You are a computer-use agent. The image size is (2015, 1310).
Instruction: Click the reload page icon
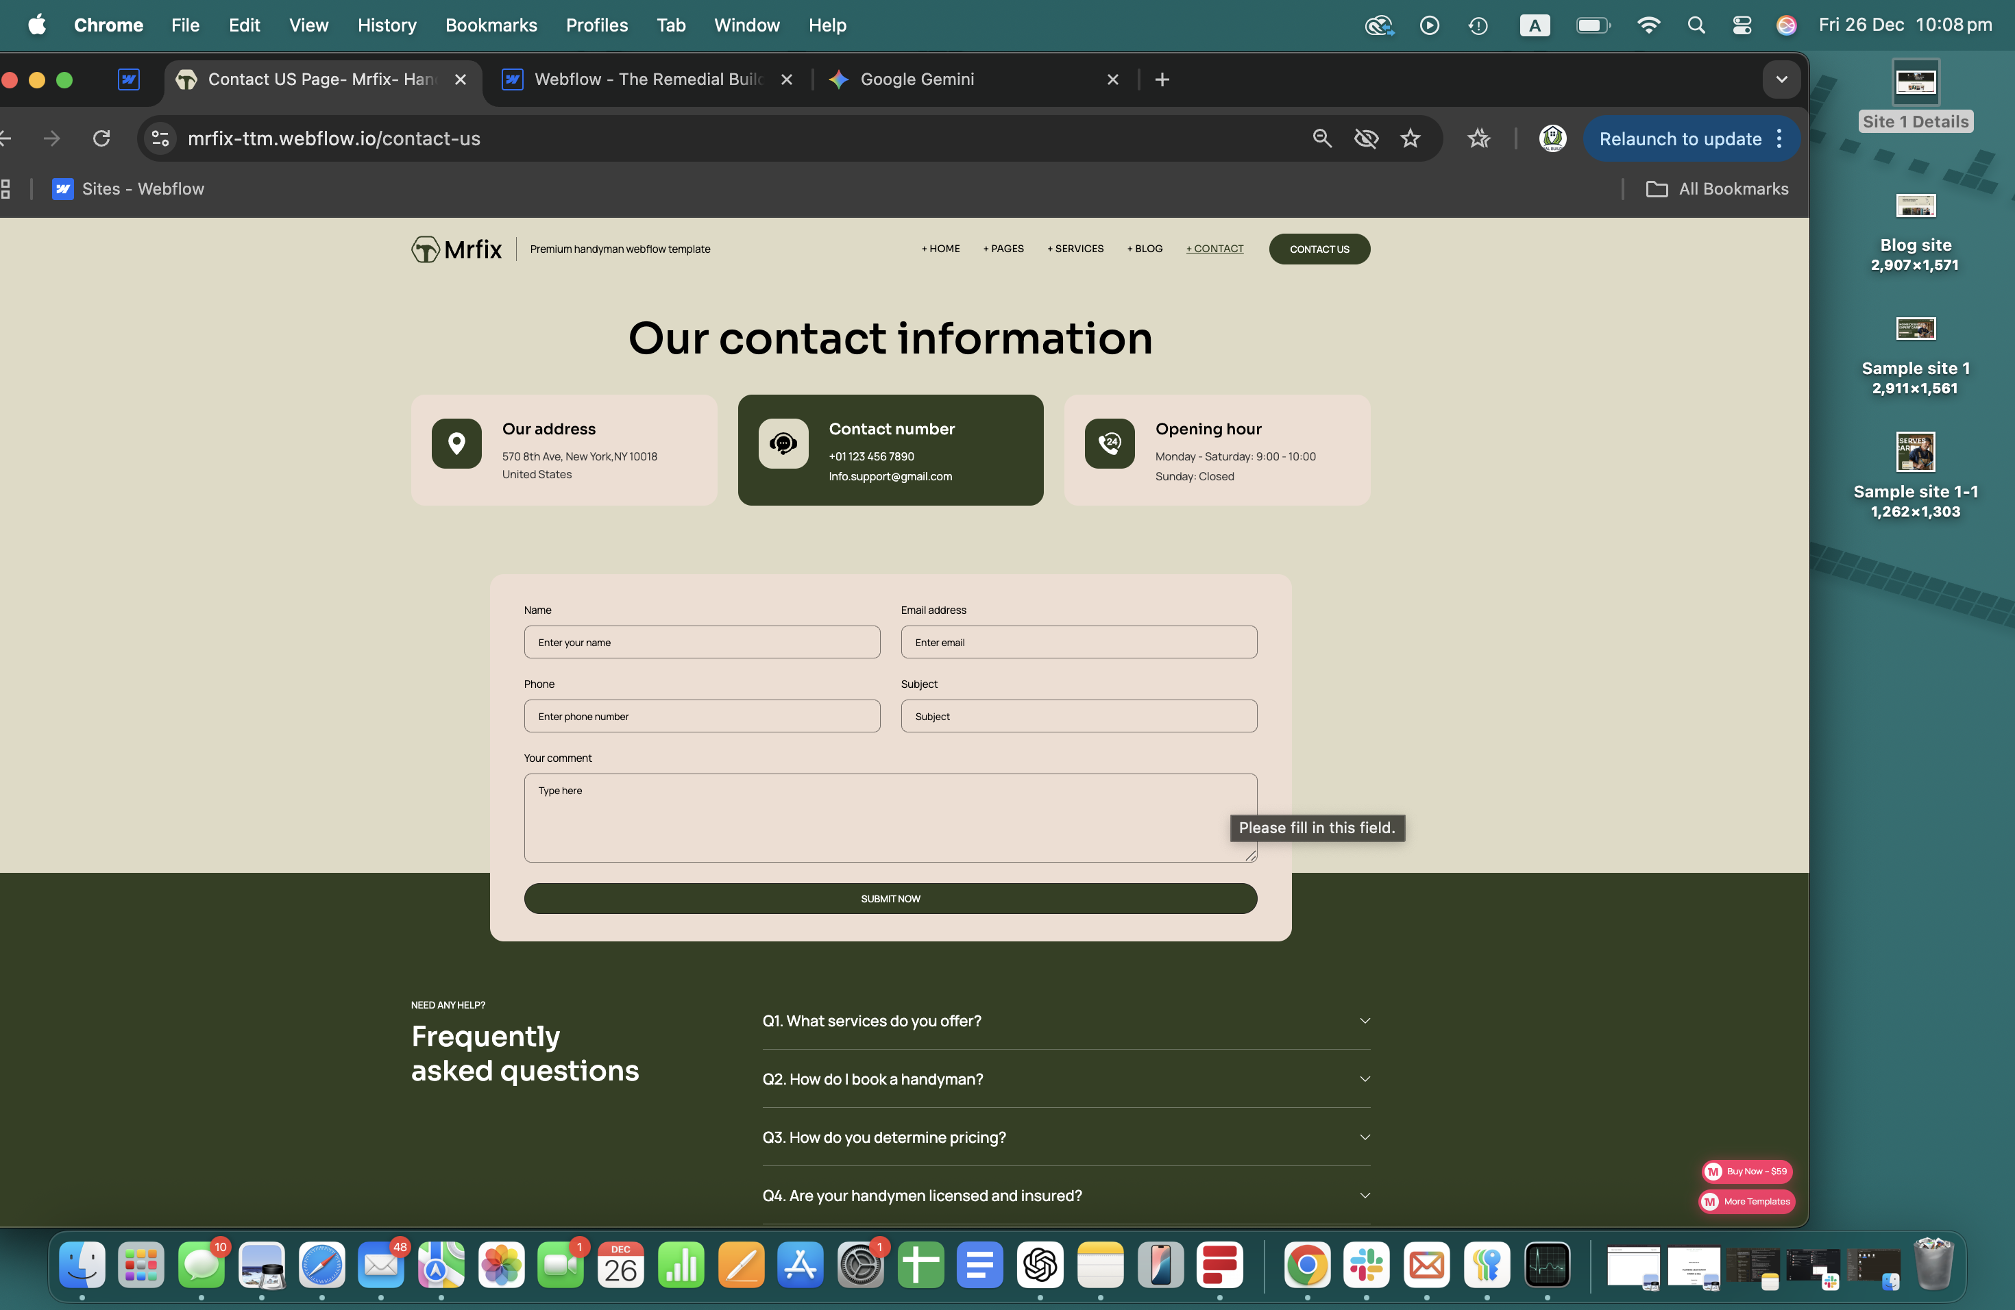[101, 138]
